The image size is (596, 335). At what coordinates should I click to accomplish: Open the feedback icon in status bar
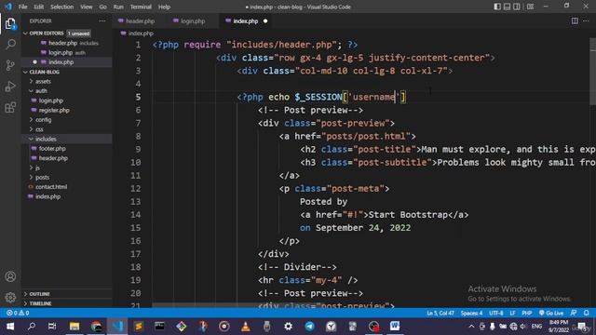pyautogui.click(x=574, y=313)
